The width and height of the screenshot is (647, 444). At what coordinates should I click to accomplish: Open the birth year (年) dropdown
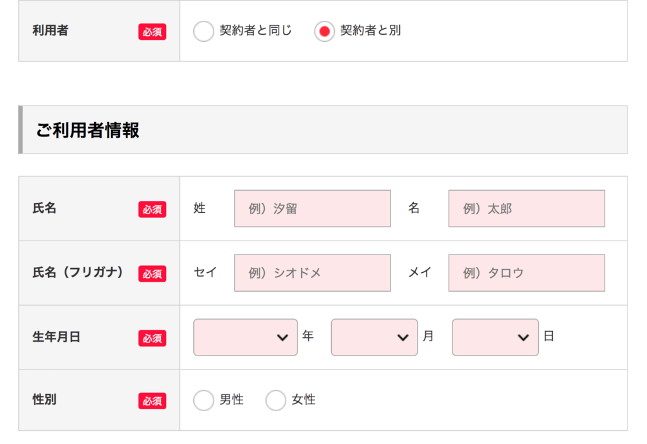pos(245,337)
